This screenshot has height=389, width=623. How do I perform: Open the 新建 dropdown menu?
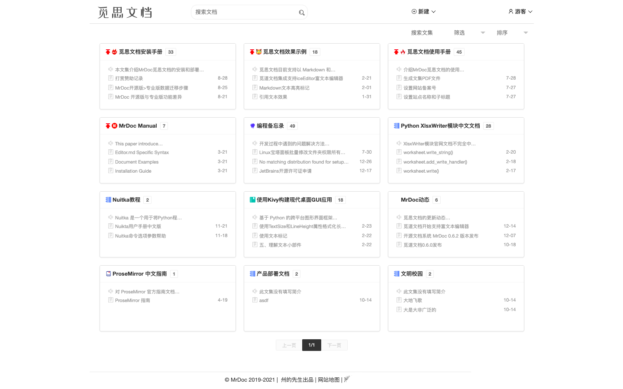click(423, 12)
